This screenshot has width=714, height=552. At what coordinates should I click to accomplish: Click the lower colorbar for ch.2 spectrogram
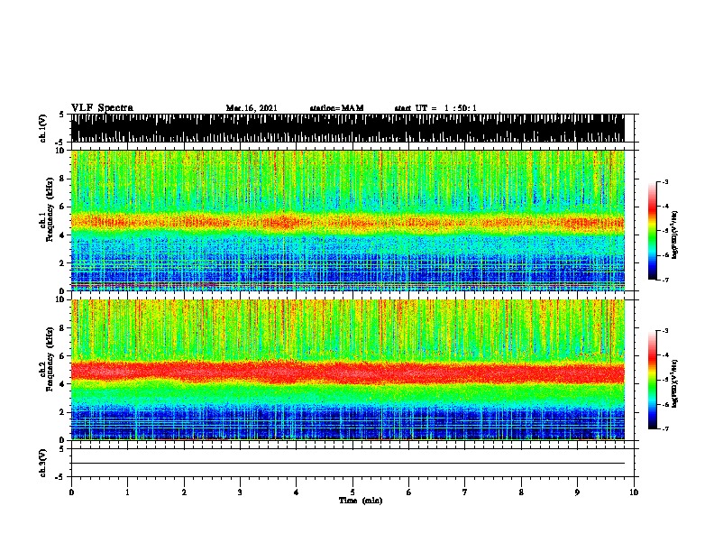pyautogui.click(x=652, y=380)
